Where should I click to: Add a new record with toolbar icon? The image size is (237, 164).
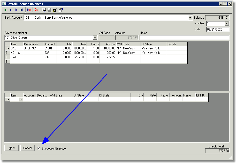click(x=29, y=10)
